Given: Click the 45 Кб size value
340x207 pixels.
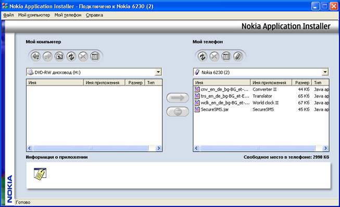Looking at the screenshot, I should coord(304,109).
